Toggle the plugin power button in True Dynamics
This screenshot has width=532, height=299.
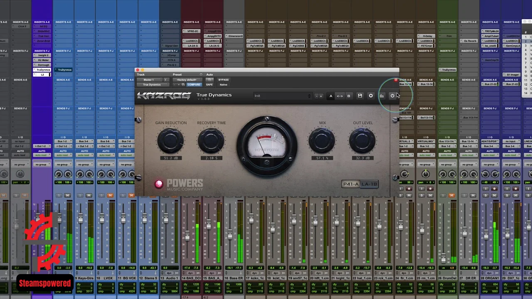tap(392, 96)
